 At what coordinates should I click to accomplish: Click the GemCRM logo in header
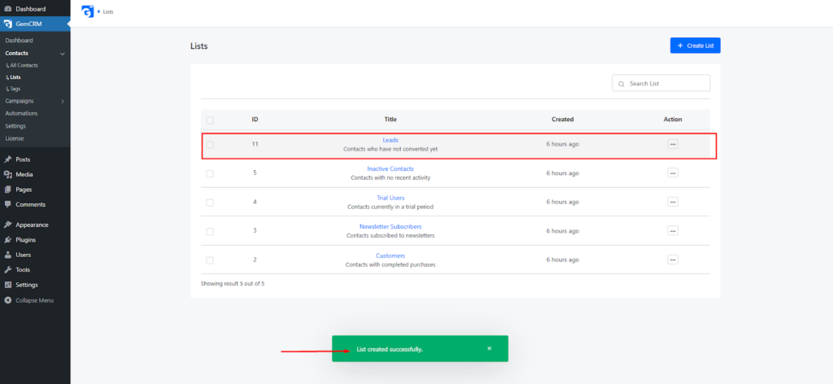tap(88, 11)
